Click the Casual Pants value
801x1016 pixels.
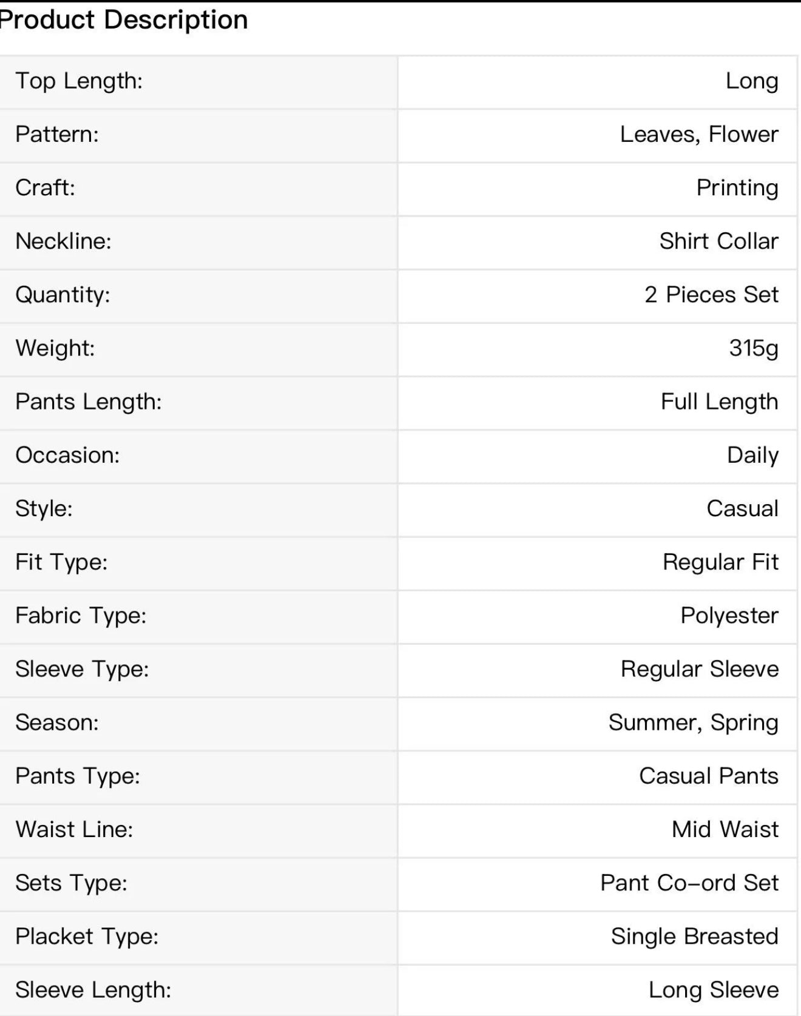(709, 776)
